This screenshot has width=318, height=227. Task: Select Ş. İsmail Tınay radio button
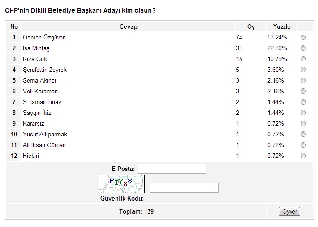tap(303, 102)
